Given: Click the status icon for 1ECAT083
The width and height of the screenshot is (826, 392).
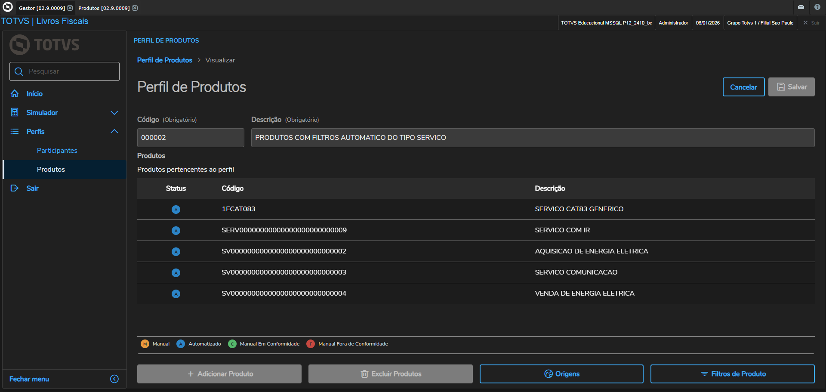Looking at the screenshot, I should (x=176, y=210).
